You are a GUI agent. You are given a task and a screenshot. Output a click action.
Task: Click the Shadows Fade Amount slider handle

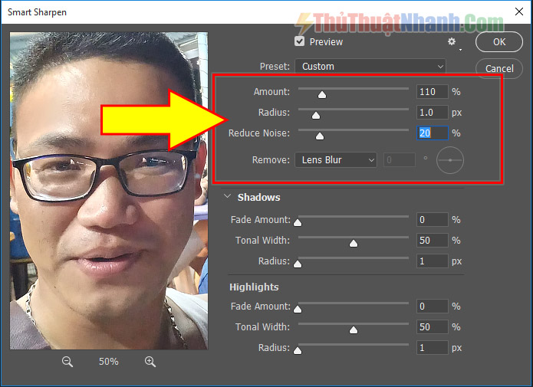click(298, 222)
